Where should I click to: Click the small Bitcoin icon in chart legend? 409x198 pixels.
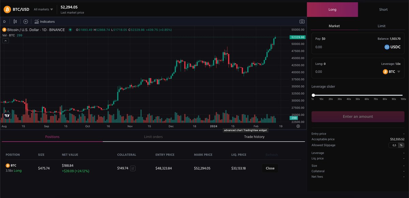[x=4, y=30]
